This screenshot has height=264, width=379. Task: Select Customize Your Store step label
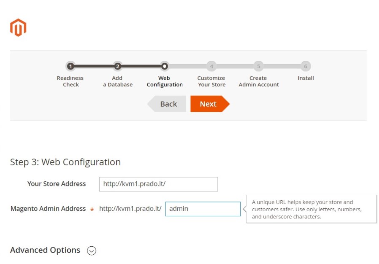[x=211, y=81]
